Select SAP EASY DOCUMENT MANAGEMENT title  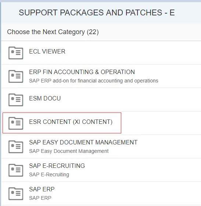point(83,142)
